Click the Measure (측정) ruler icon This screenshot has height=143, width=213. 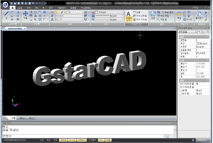(x=179, y=15)
